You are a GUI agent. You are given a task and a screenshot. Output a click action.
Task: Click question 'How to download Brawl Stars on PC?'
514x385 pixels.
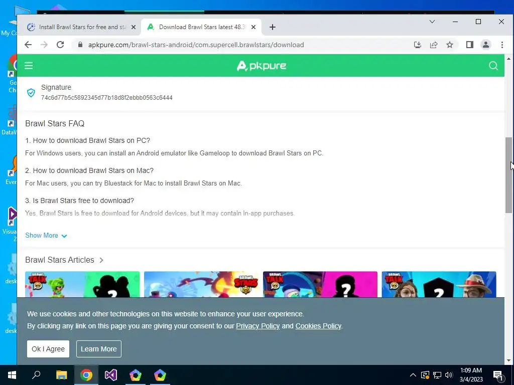[x=87, y=140]
